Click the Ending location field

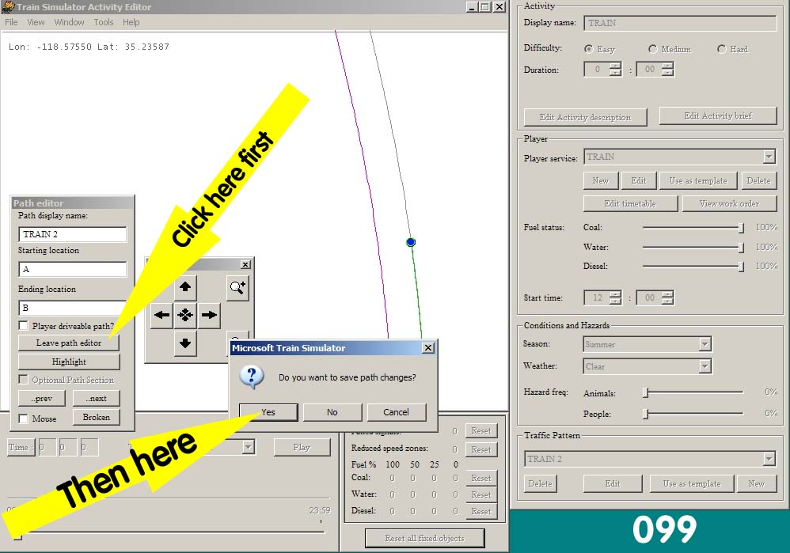[73, 308]
